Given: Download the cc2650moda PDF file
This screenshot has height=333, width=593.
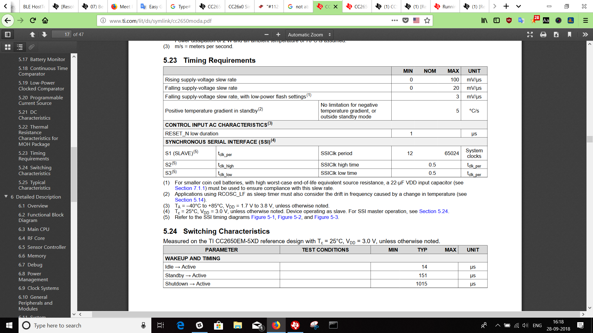Looking at the screenshot, I should pyautogui.click(x=556, y=35).
